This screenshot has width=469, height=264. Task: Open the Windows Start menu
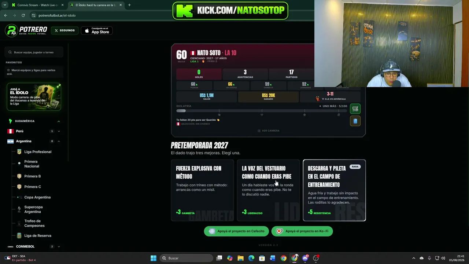(154, 258)
